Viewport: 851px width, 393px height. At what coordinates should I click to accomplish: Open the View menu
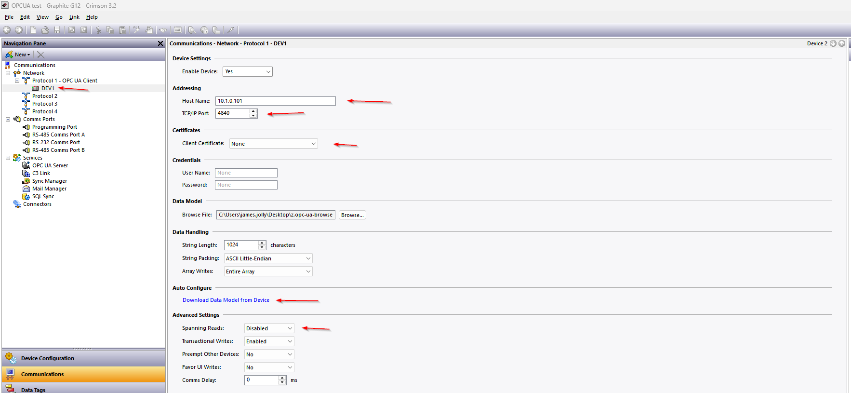42,17
